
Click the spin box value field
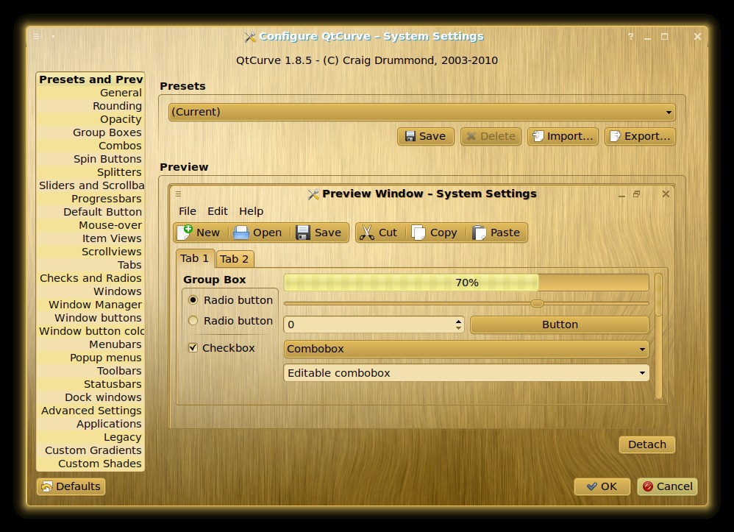[369, 324]
